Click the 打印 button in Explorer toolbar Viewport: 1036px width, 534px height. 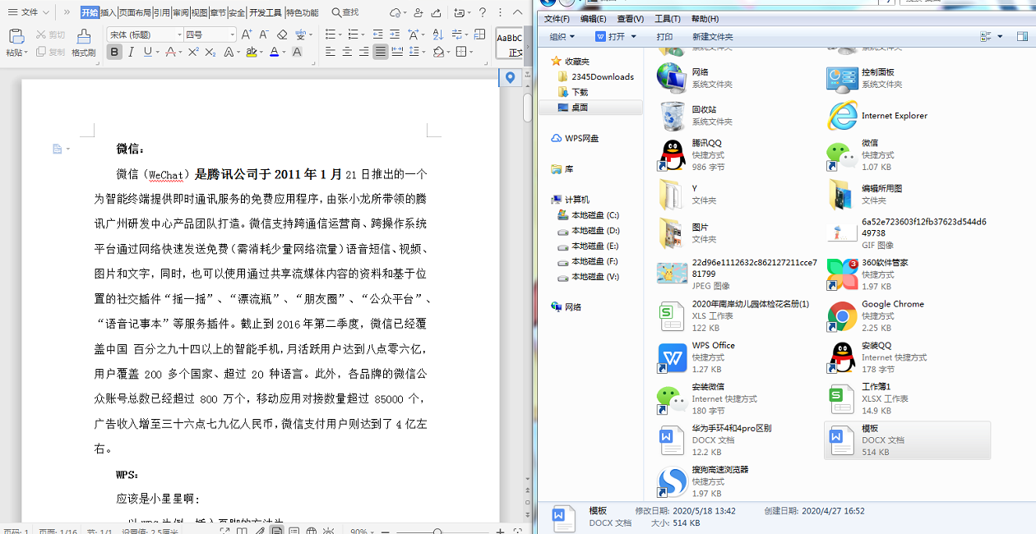coord(664,37)
